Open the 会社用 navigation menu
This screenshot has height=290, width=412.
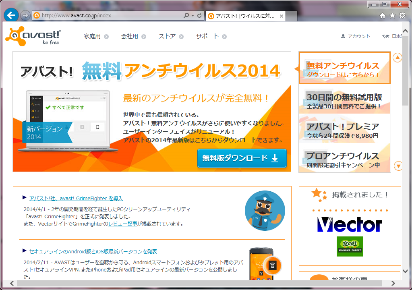pyautogui.click(x=130, y=36)
